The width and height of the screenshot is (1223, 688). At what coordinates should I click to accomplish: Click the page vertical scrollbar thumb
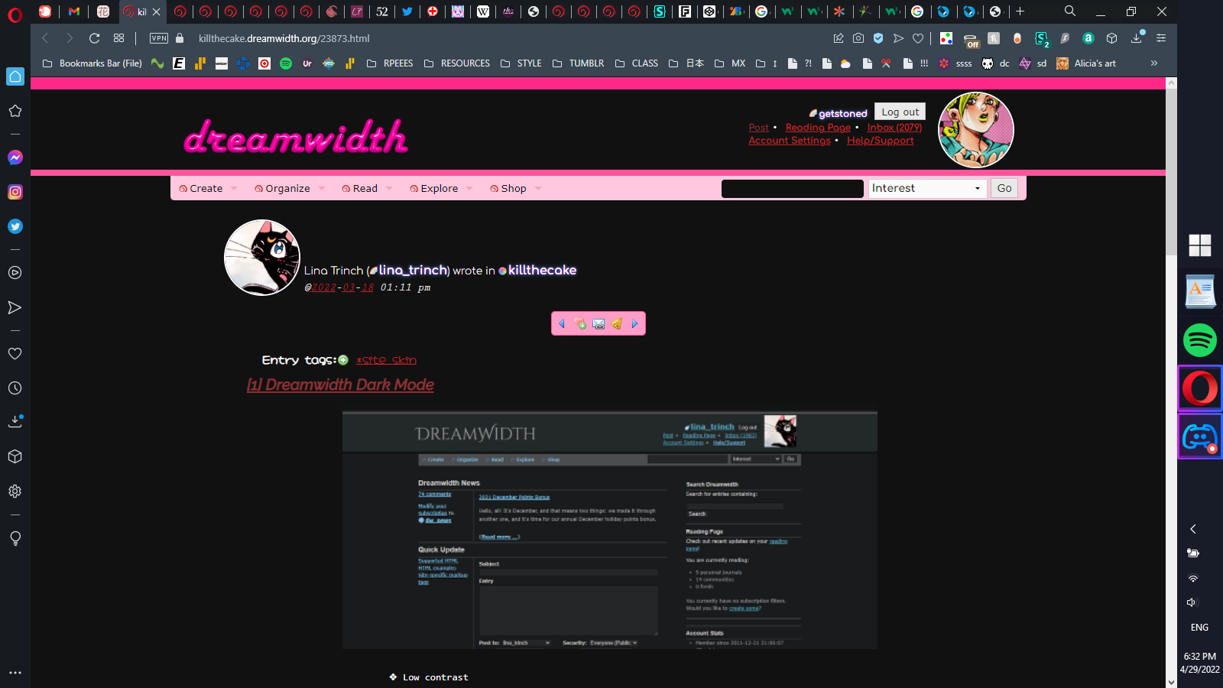[x=1171, y=172]
